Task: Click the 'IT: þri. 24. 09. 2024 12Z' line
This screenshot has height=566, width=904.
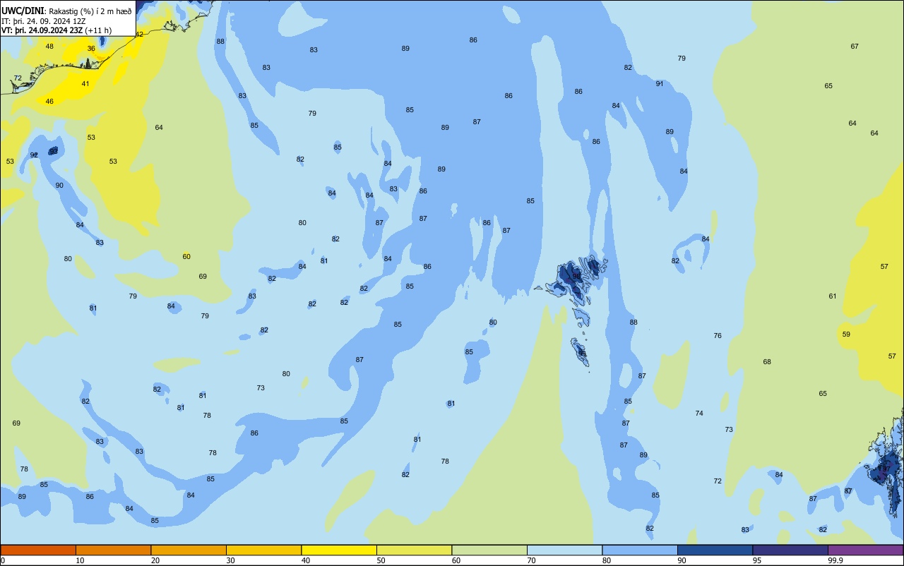Action: coord(44,21)
